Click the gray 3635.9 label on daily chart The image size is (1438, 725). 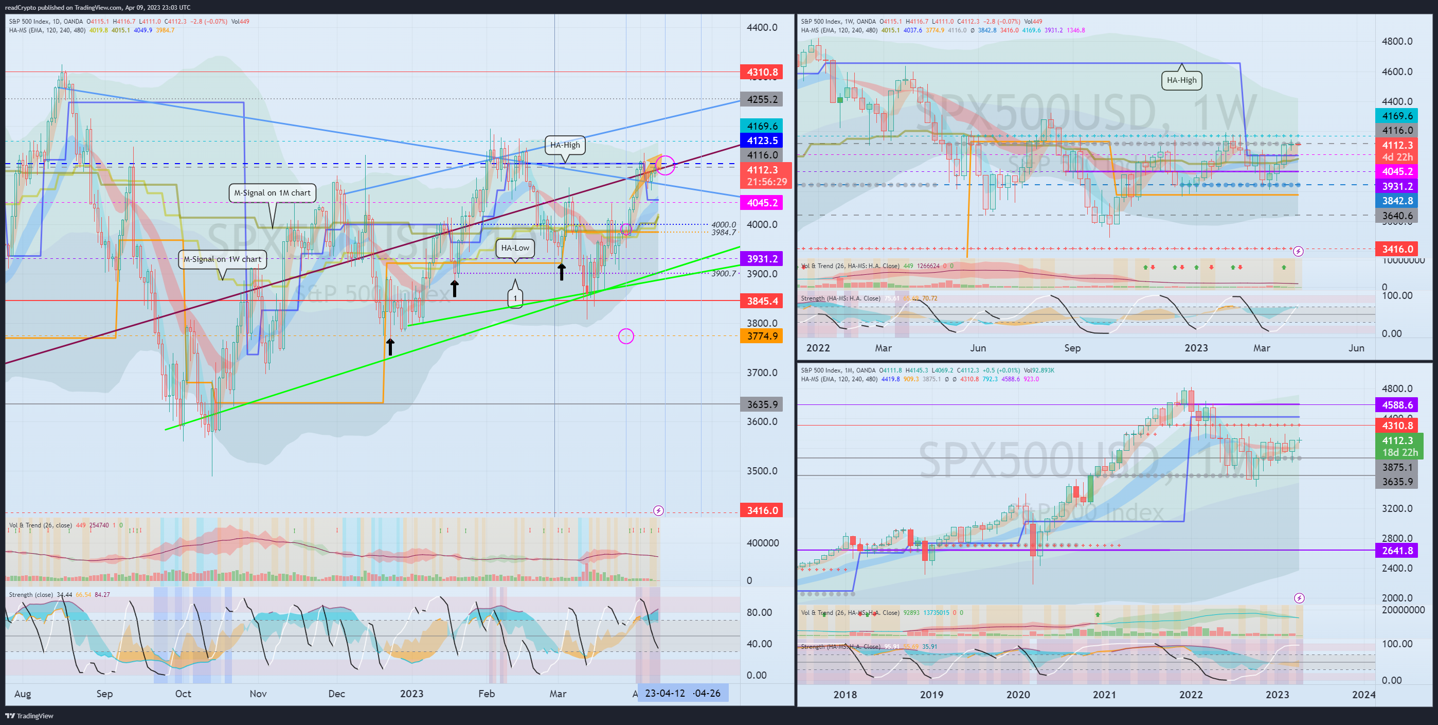tap(761, 404)
